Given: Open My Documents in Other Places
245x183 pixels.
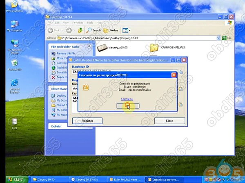Looking at the screenshot, I should pos(59,100).
